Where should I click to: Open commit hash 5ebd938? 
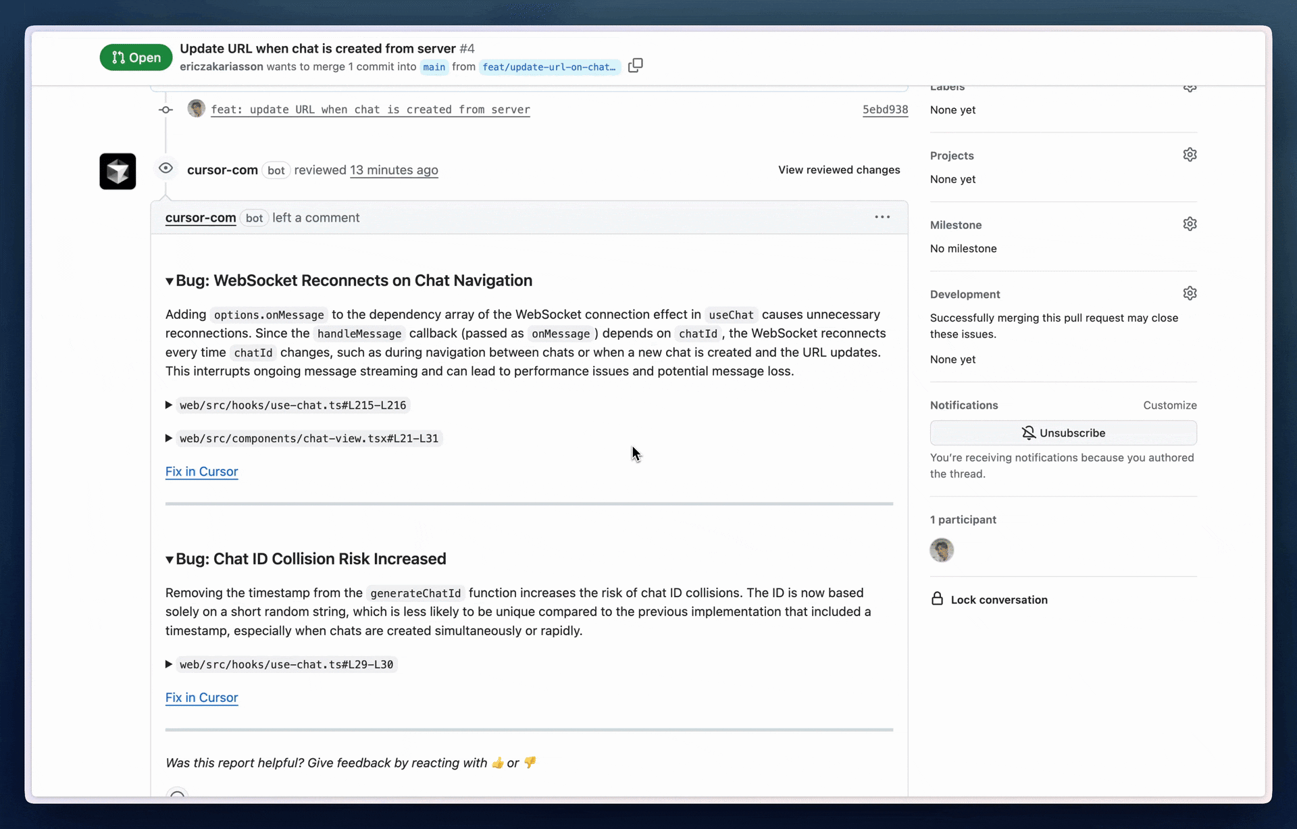click(885, 109)
